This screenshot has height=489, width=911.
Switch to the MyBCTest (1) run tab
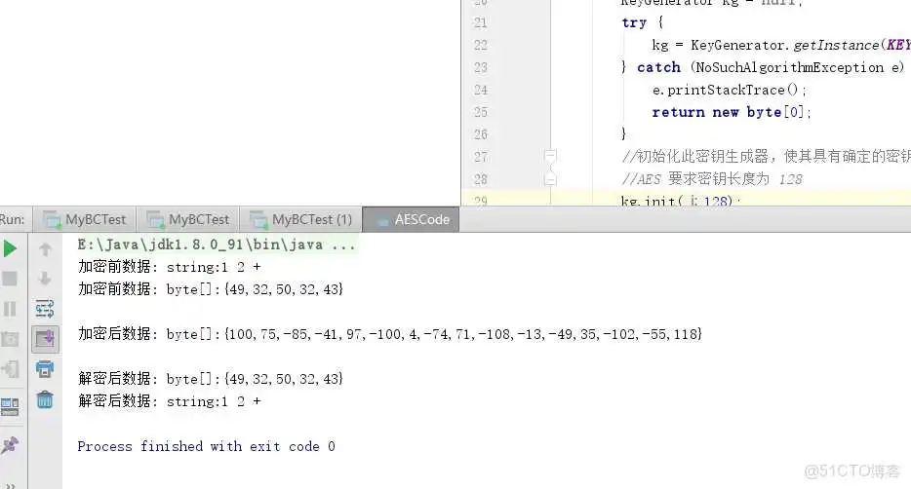[301, 219]
